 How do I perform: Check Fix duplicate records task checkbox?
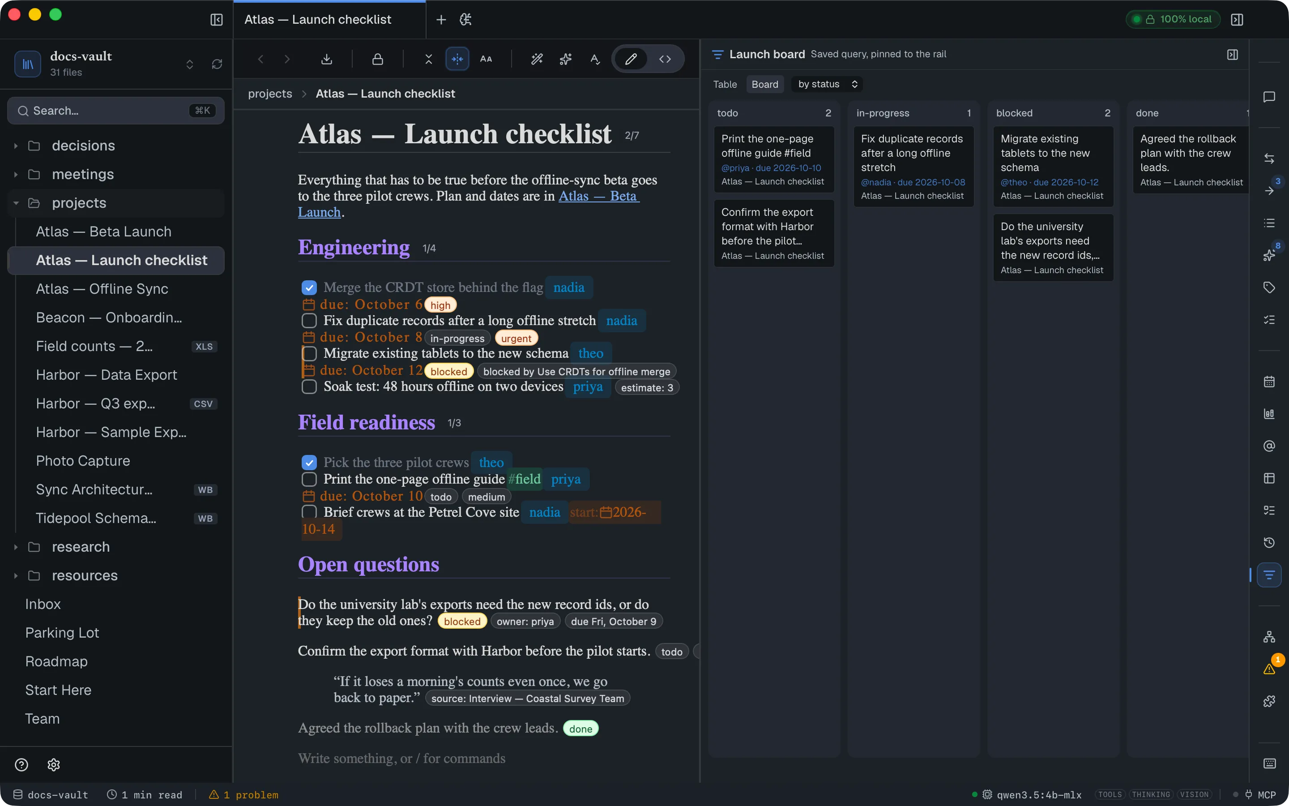[x=309, y=320]
